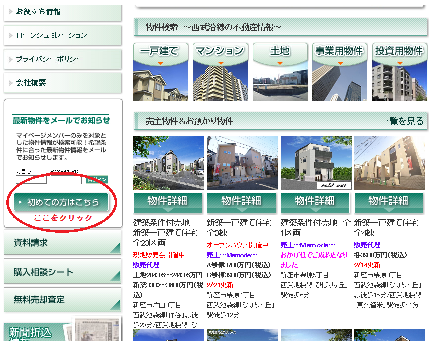This screenshot has height=346, width=432.
Task: Open 物件詳細 for the sold out property
Action: pyautogui.click(x=315, y=202)
